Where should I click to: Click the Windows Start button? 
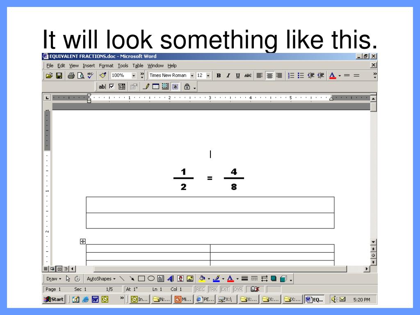[x=54, y=299]
